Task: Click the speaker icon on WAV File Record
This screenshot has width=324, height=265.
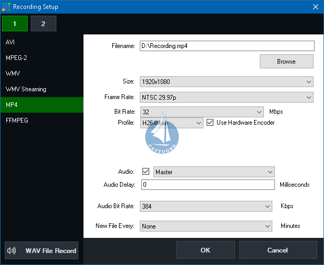Action: coord(11,250)
